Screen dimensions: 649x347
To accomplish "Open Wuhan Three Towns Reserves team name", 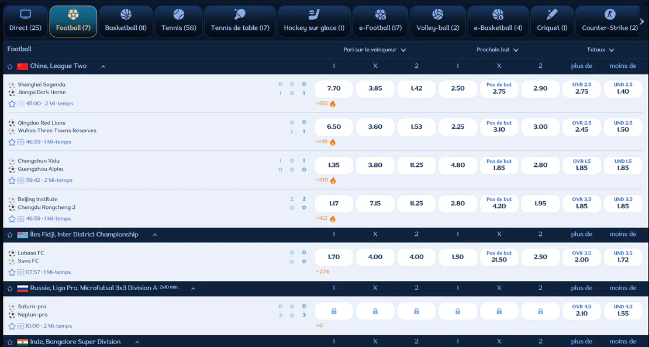I will click(57, 131).
